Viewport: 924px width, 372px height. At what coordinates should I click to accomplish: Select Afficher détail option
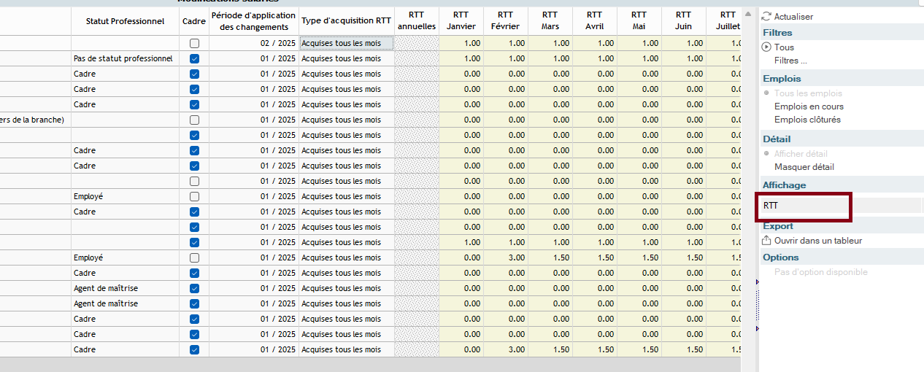coord(801,154)
